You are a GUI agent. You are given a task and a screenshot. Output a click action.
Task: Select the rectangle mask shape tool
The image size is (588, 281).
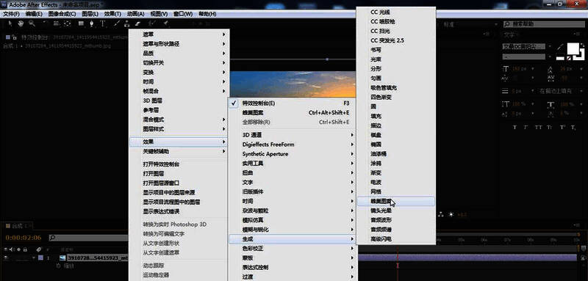click(81, 23)
